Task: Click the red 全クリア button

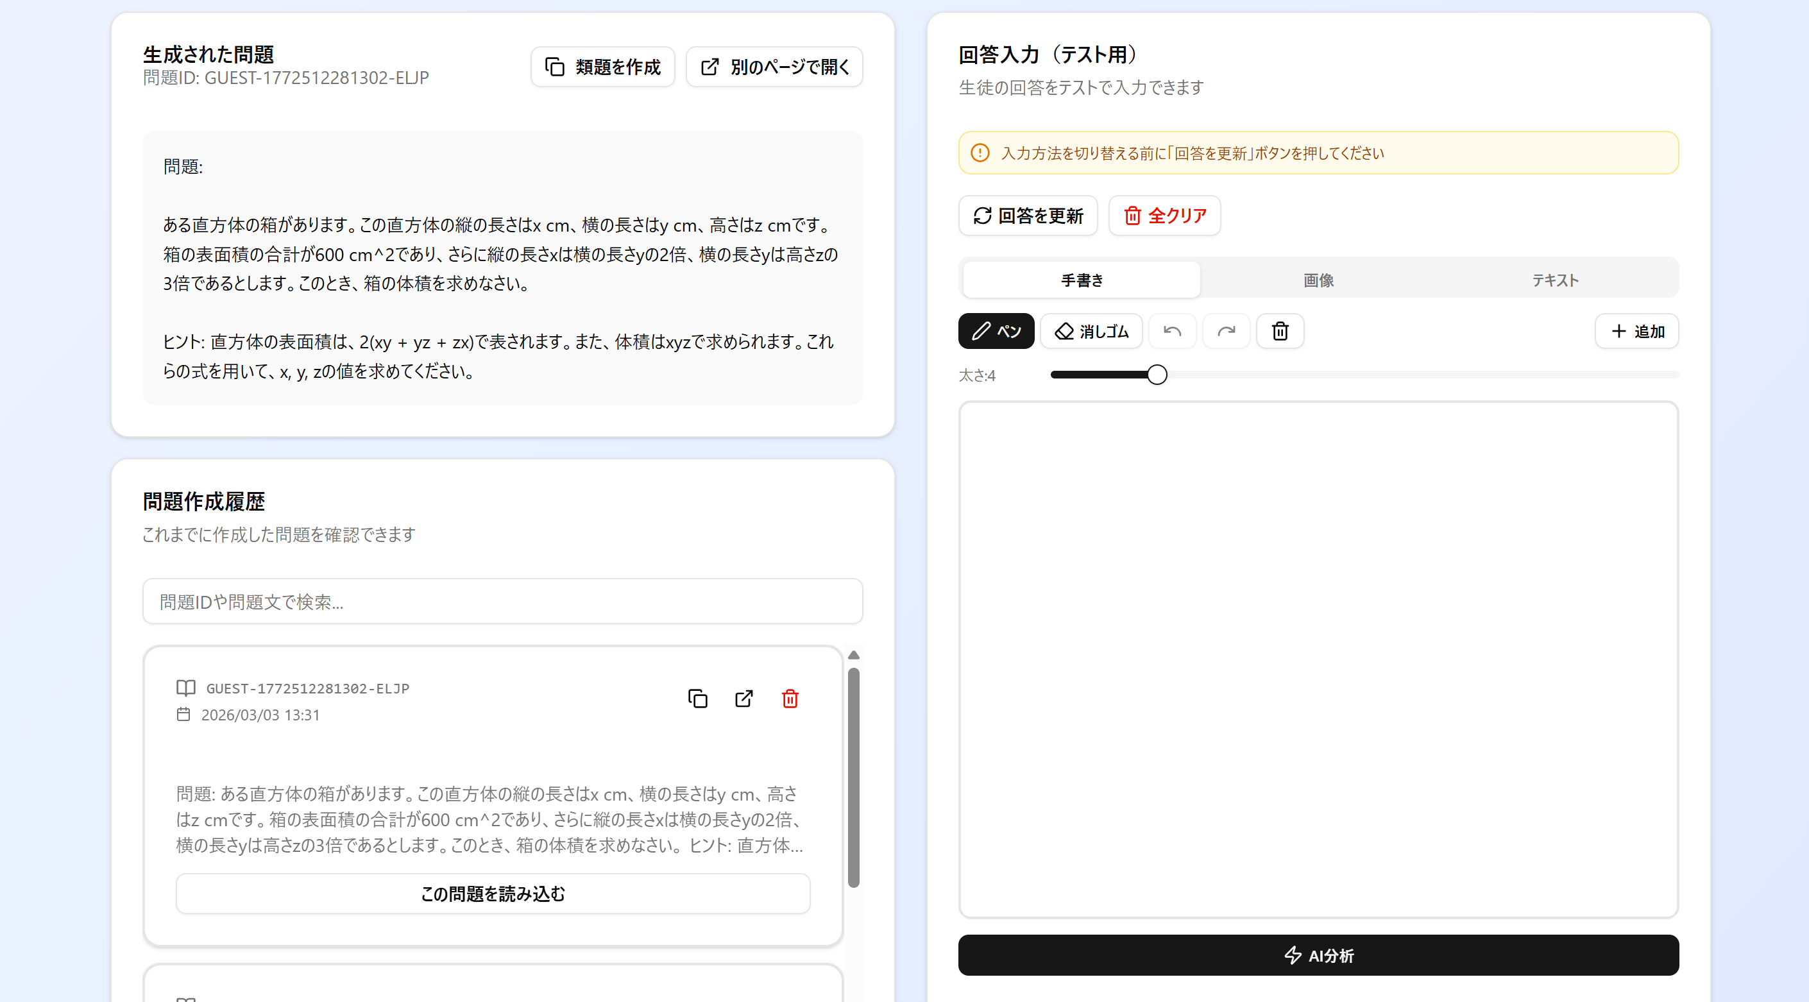Action: tap(1164, 216)
